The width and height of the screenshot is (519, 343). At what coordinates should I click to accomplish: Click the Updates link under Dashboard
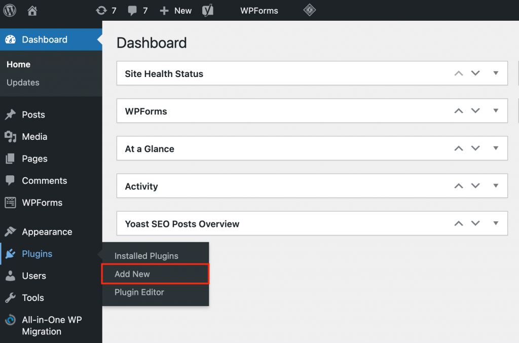[x=23, y=83]
